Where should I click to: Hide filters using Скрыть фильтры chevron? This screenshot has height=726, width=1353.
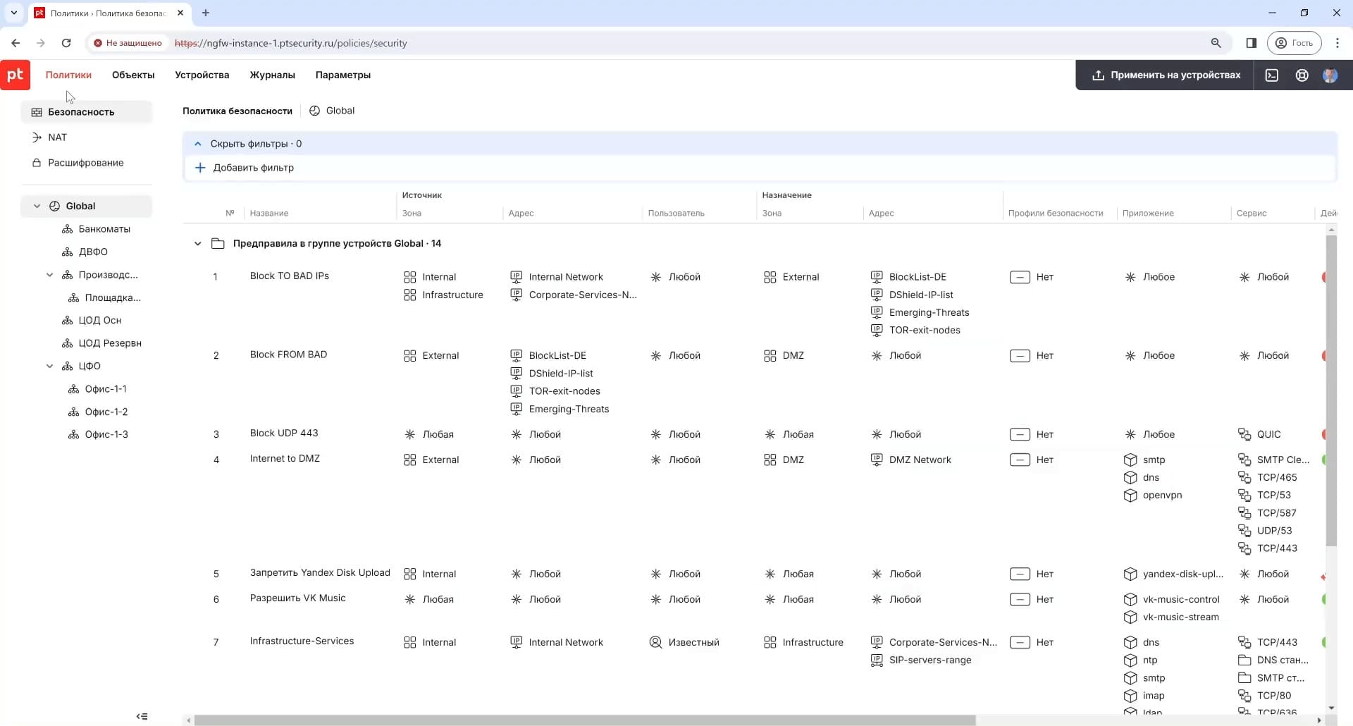[x=198, y=144]
